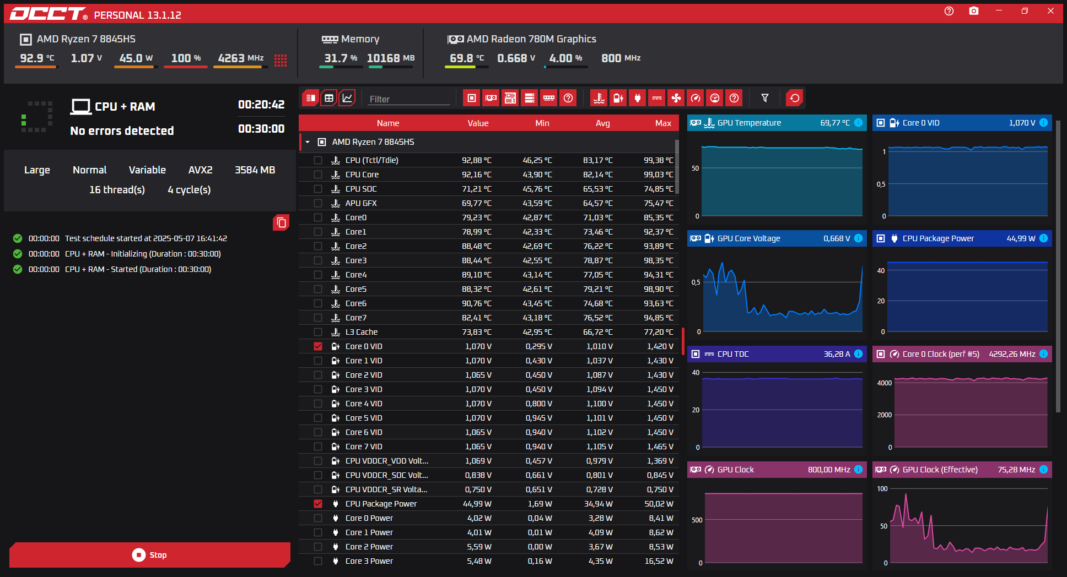The image size is (1067, 577).
Task: Click the funnel filter icon
Action: coord(765,98)
